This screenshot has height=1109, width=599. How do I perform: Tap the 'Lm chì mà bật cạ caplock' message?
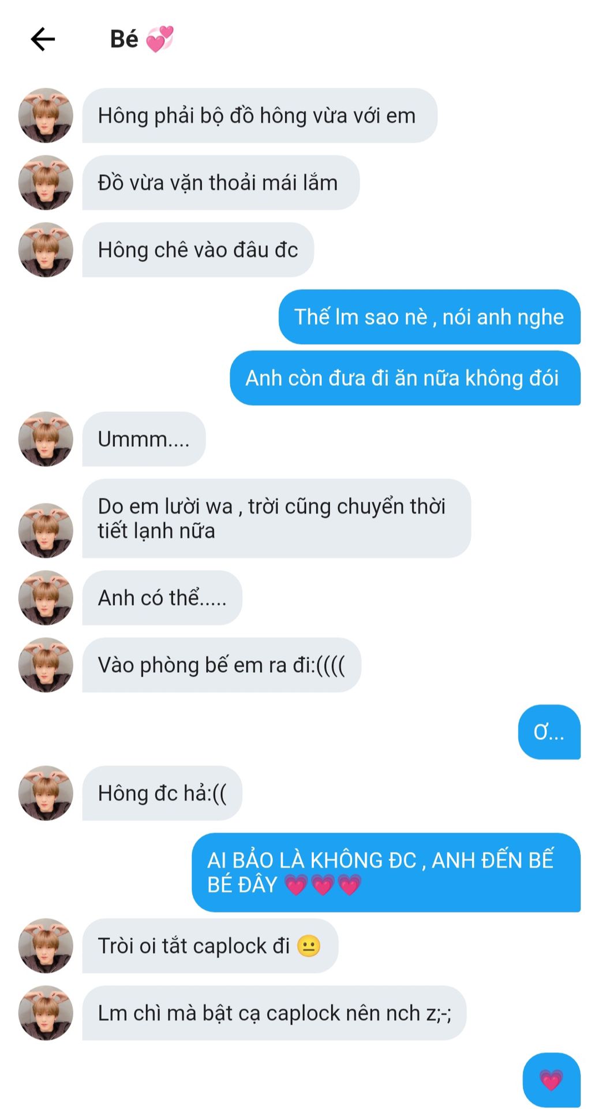click(x=274, y=1013)
